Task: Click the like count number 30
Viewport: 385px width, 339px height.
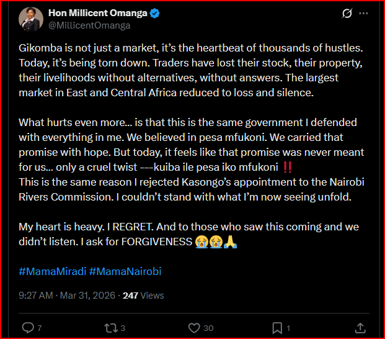Action: click(x=209, y=328)
